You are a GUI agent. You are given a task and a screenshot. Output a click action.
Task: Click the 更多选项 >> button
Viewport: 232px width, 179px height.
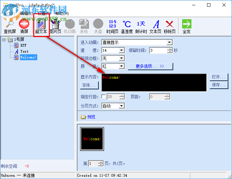click(150, 66)
